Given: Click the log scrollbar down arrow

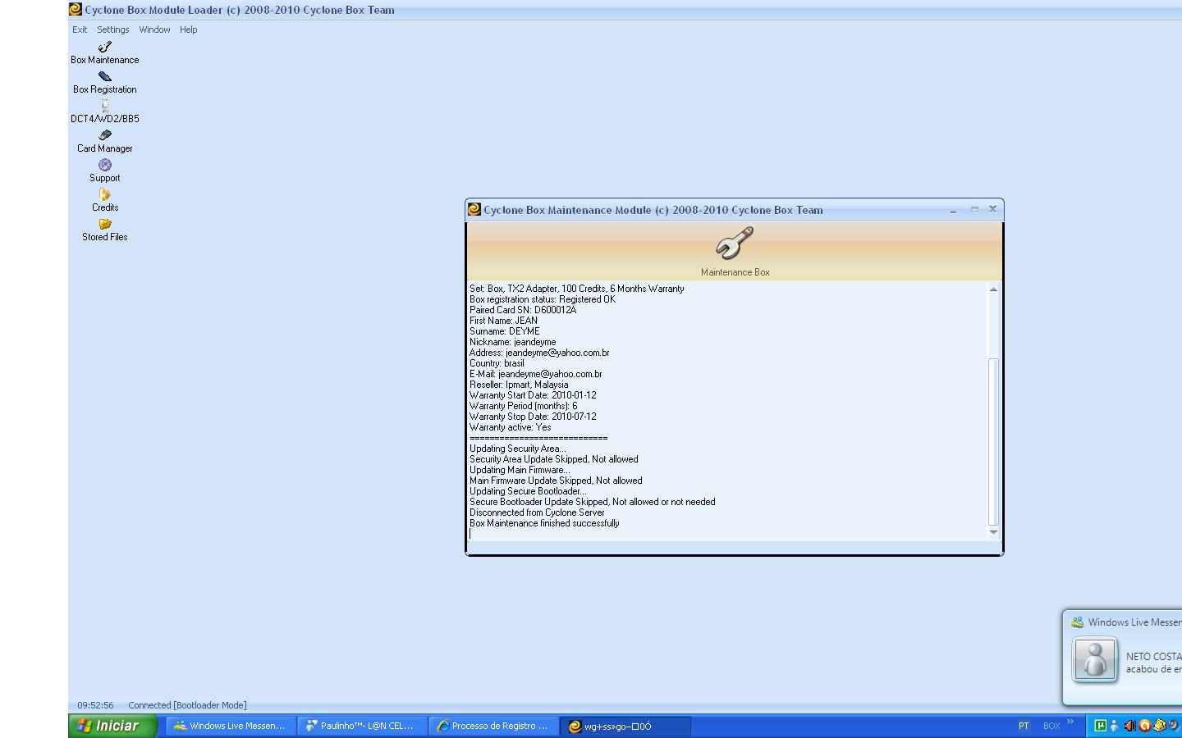Looking at the screenshot, I should pos(993,532).
